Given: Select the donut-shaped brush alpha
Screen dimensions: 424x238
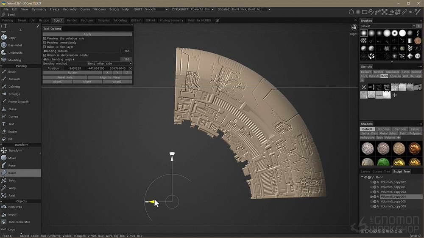Looking at the screenshot, I should point(394,33).
